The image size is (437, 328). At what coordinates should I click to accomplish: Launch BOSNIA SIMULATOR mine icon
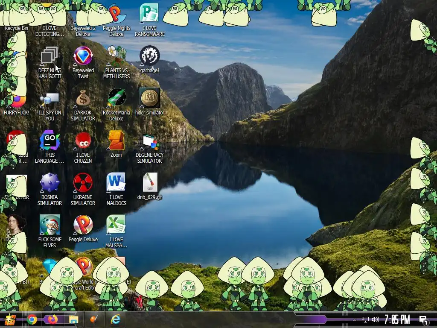[50, 190]
